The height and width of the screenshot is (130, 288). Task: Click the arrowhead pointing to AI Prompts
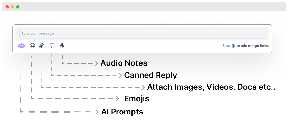(97, 112)
